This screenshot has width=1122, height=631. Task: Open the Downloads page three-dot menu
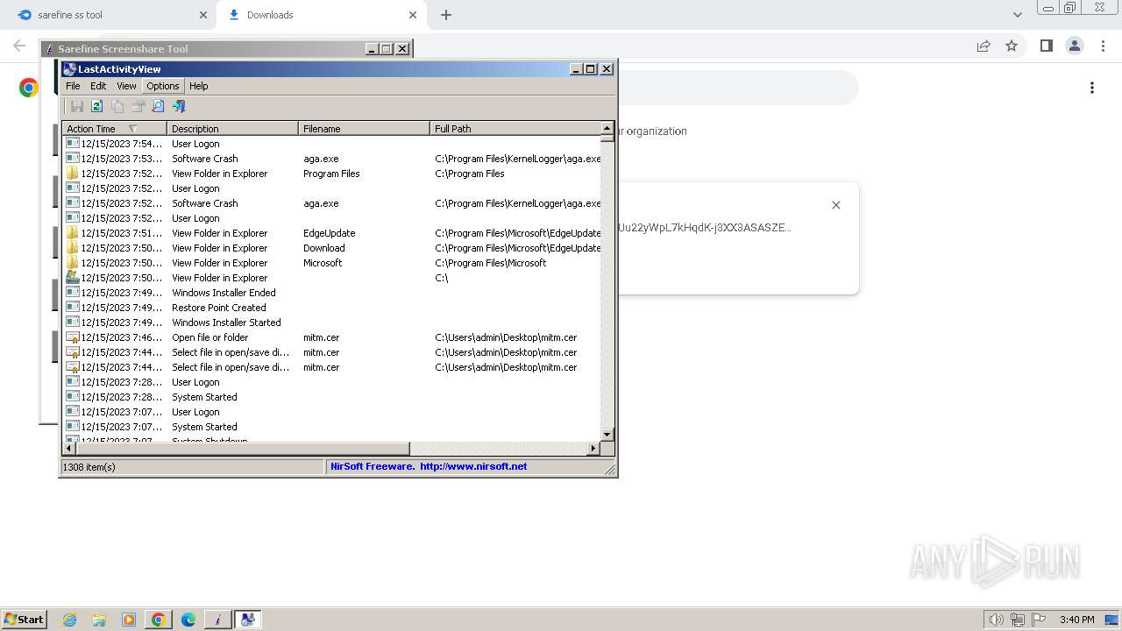tap(1092, 88)
